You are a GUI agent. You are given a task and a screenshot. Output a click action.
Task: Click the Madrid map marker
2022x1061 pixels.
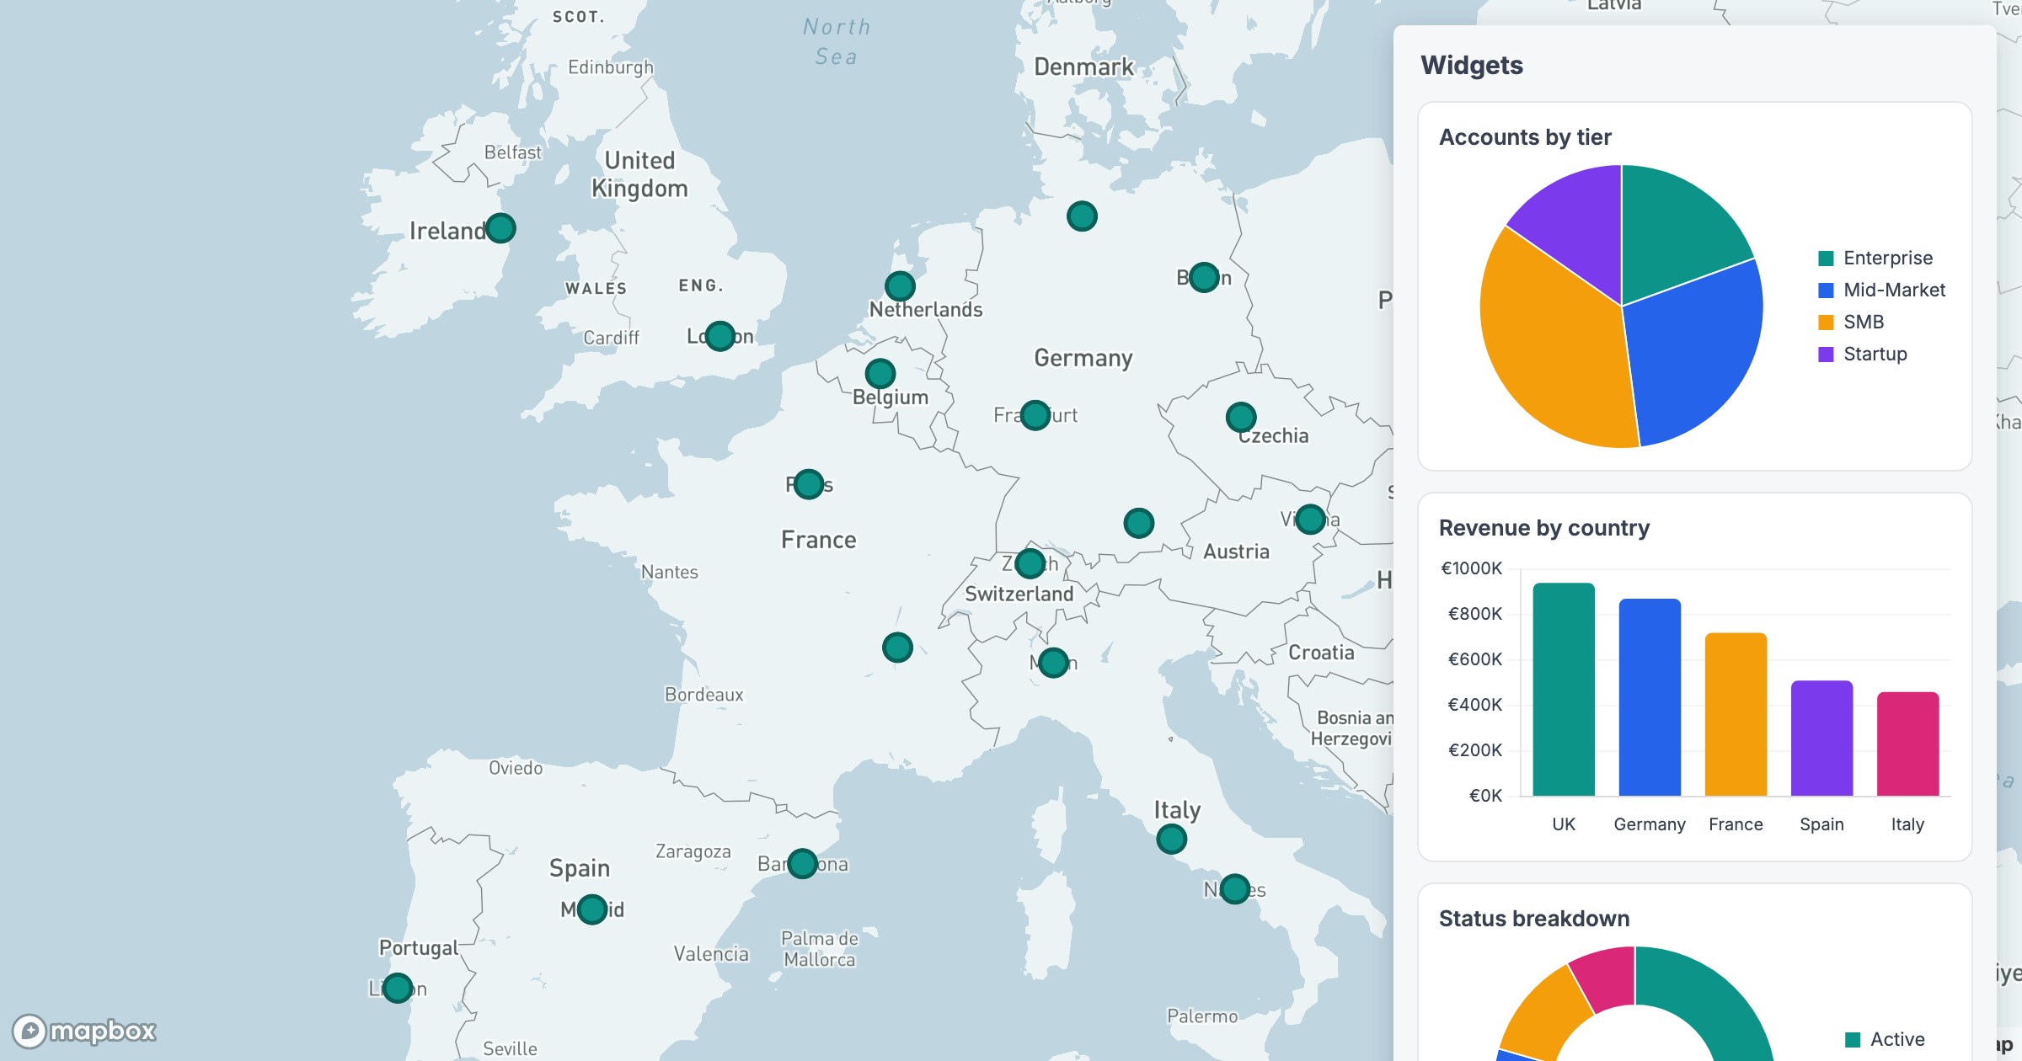point(592,909)
